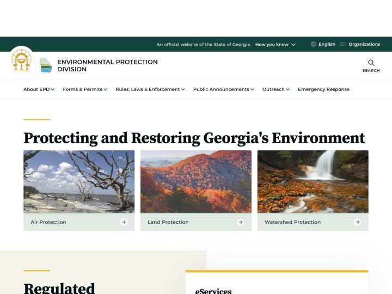The width and height of the screenshot is (392, 294).
Task: Click the Georgia state seal logo
Action: 21,60
